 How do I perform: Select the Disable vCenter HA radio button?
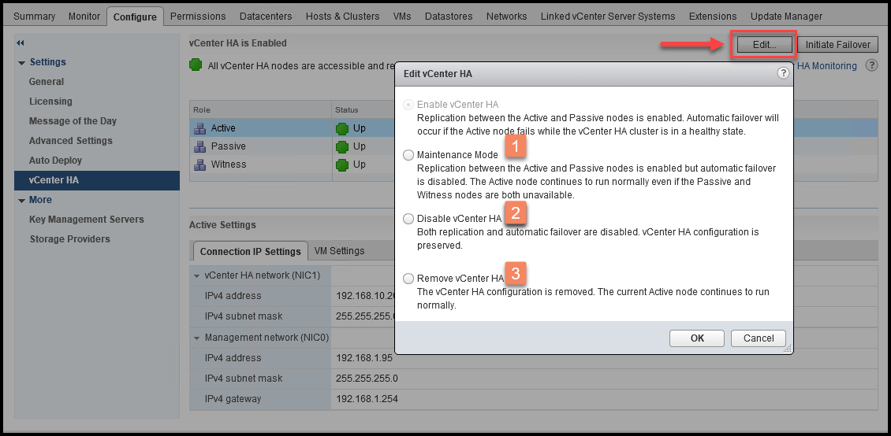(408, 219)
